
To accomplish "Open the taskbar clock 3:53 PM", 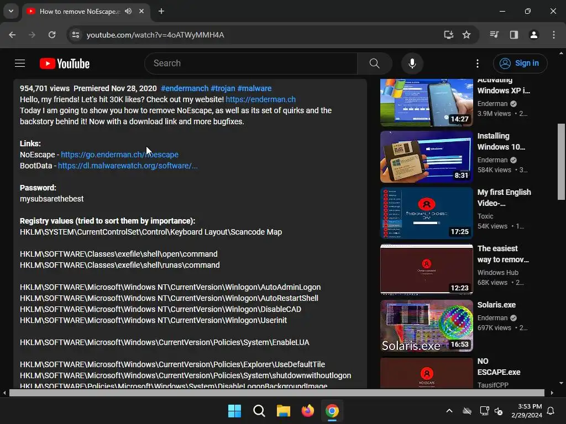I will tap(527, 411).
